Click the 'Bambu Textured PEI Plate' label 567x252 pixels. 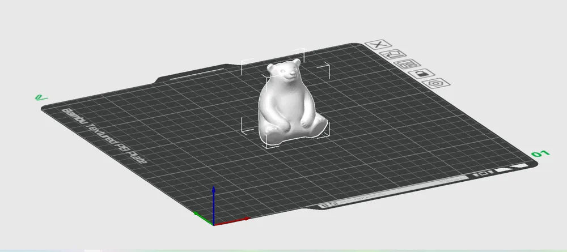pyautogui.click(x=105, y=136)
